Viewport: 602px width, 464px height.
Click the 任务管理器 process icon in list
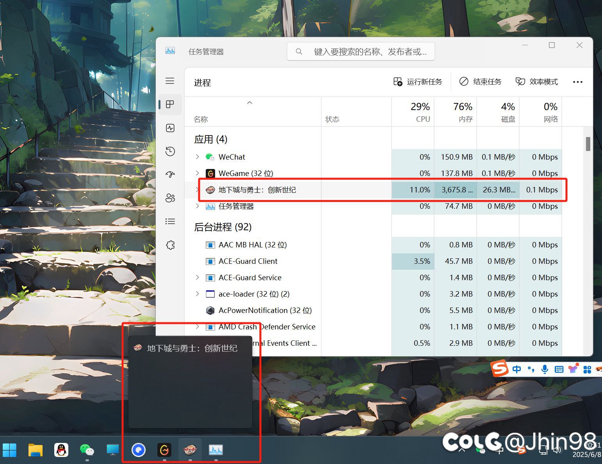[210, 206]
